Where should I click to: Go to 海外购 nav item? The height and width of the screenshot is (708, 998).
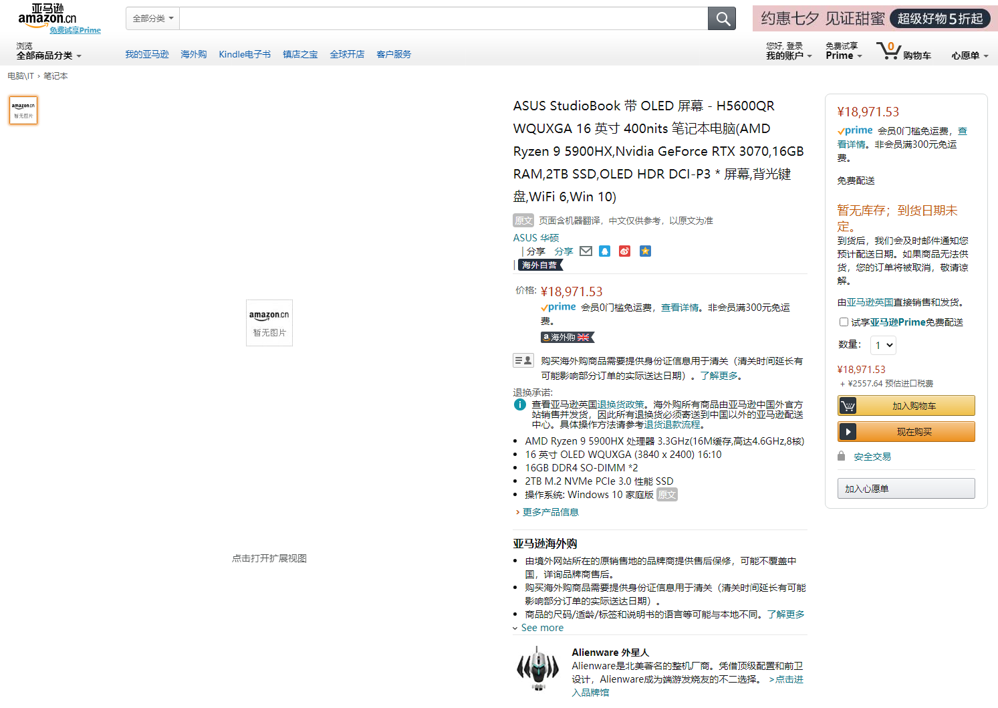[194, 54]
